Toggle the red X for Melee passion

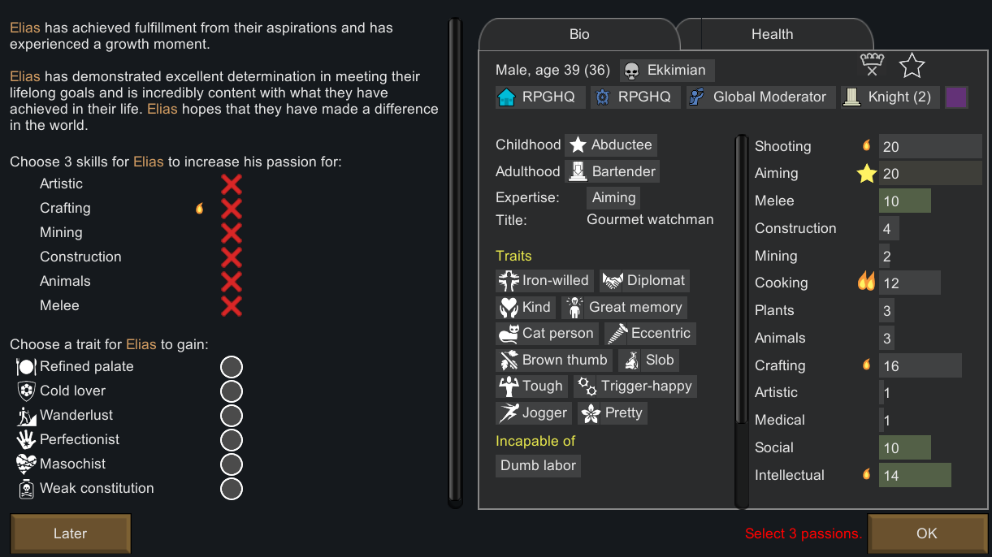pyautogui.click(x=232, y=306)
